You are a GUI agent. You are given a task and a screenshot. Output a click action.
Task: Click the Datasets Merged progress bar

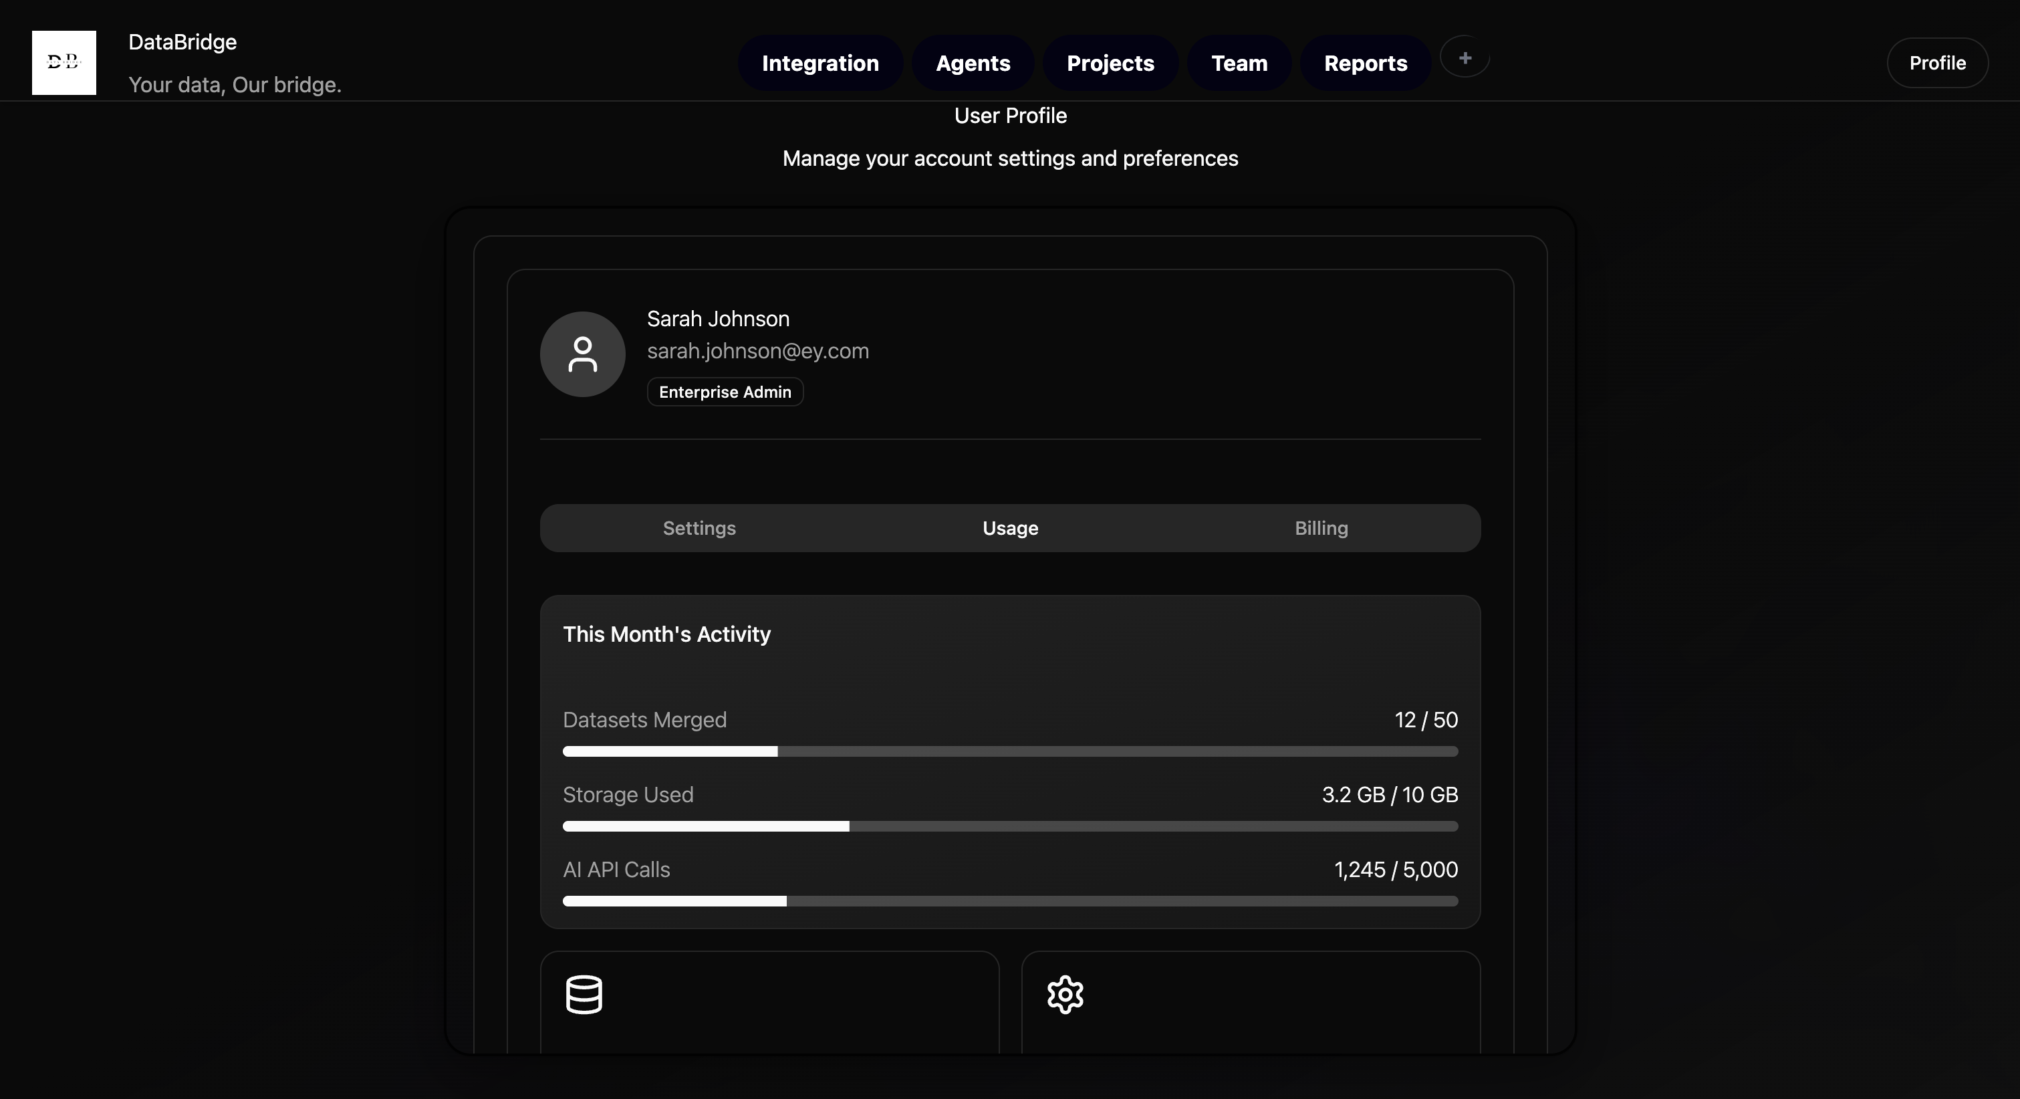[x=1010, y=751]
